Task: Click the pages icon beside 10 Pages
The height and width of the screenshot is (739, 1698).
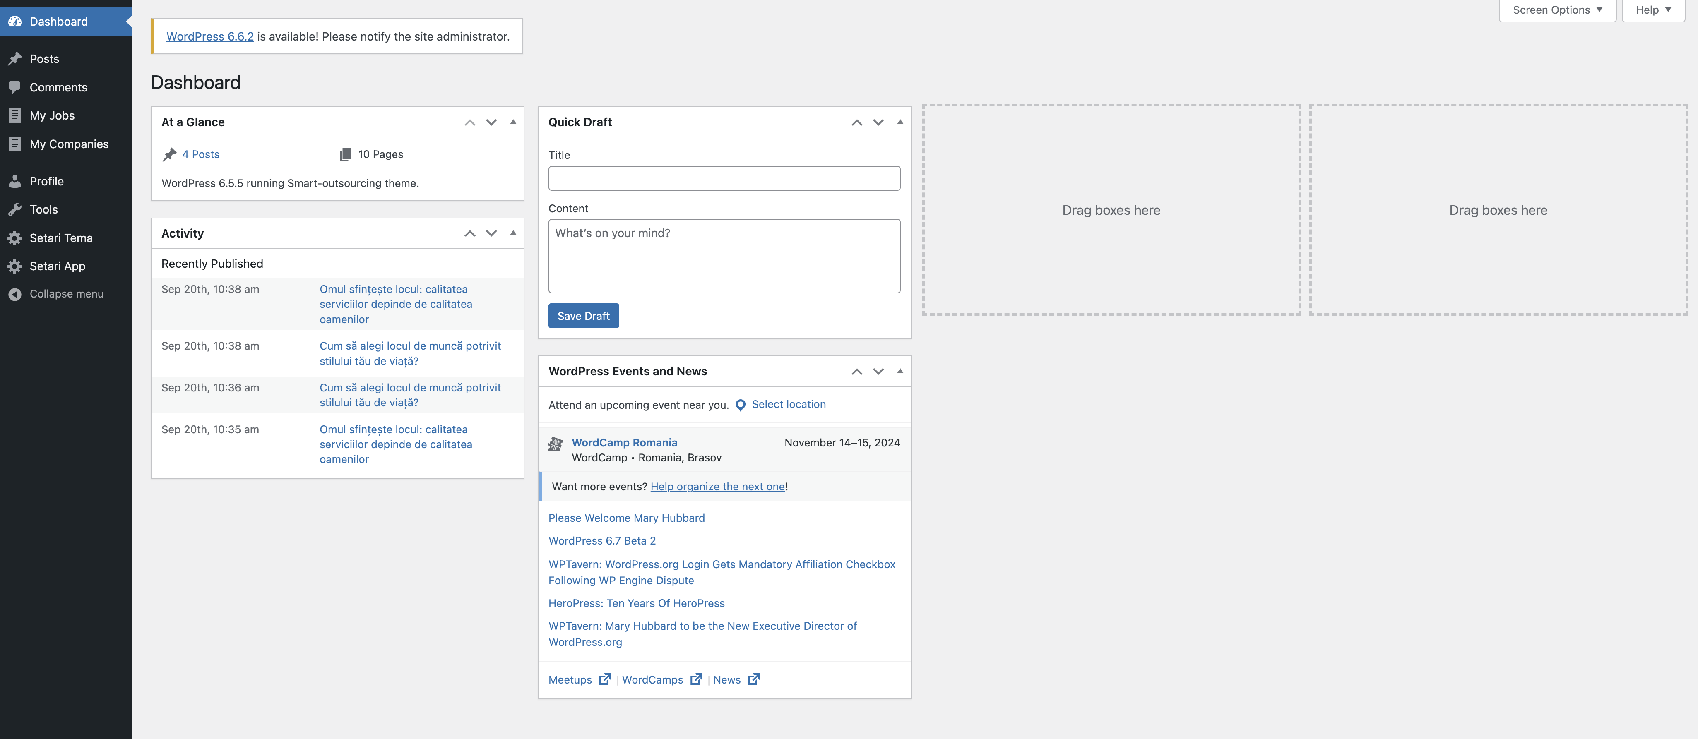Action: 345,154
